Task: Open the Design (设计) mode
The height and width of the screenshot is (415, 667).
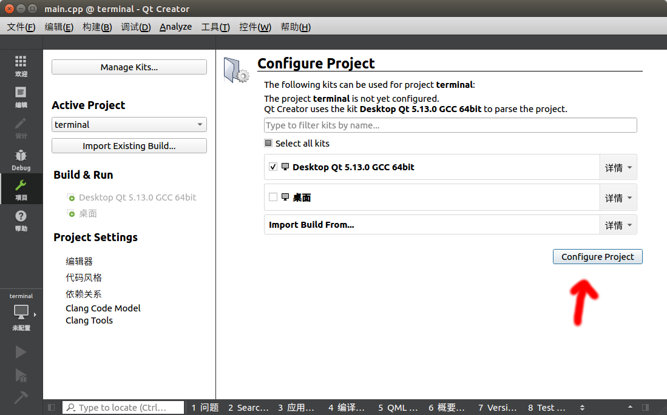Action: tap(21, 128)
